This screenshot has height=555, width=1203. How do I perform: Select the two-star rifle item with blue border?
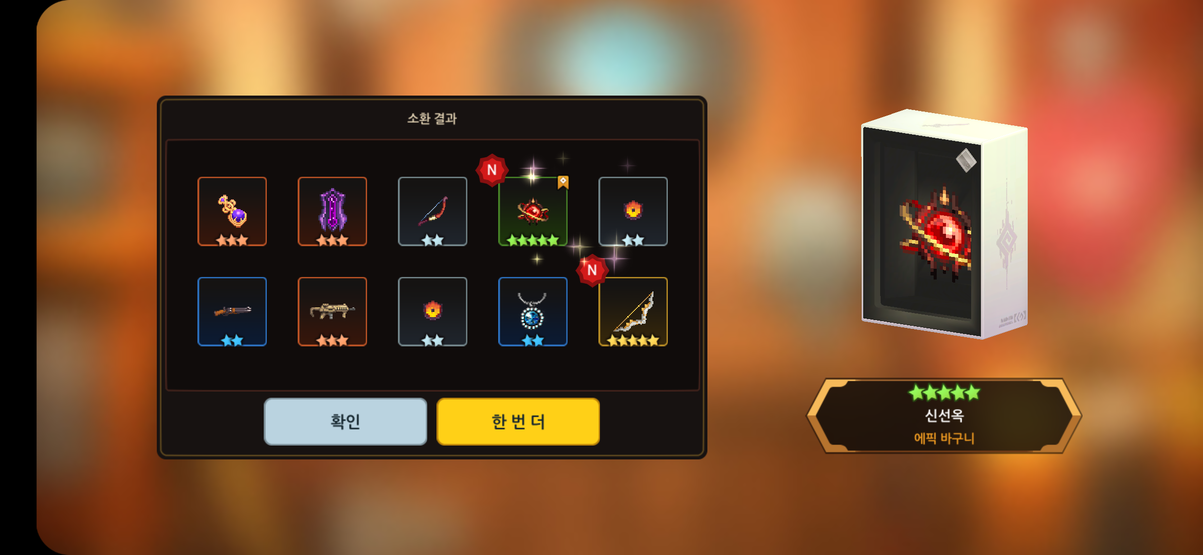[x=232, y=311]
